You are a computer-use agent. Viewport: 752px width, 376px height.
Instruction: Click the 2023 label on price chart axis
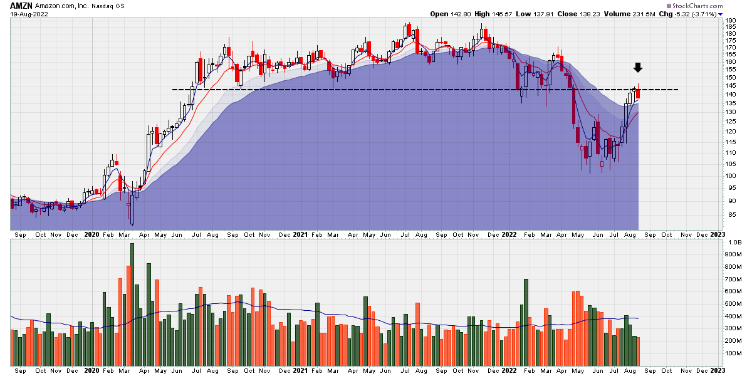click(x=717, y=234)
